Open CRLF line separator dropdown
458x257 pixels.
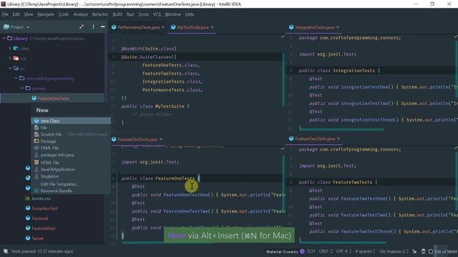point(326,251)
